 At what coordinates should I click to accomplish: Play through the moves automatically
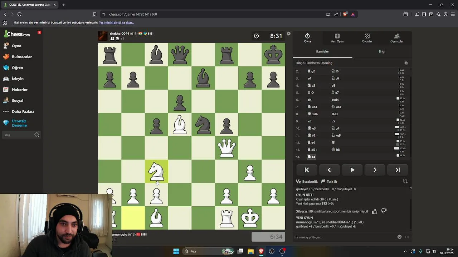(352, 170)
